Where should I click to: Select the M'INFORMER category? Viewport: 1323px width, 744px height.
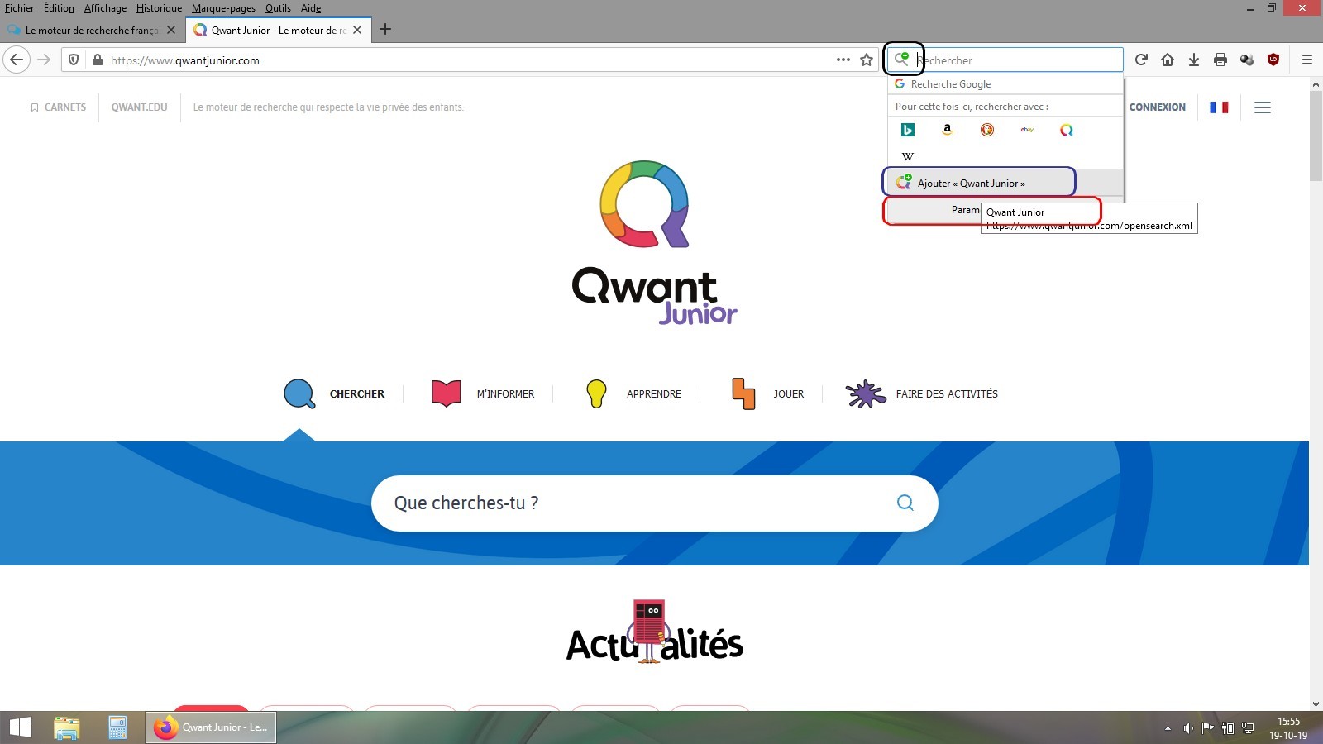[x=483, y=394]
